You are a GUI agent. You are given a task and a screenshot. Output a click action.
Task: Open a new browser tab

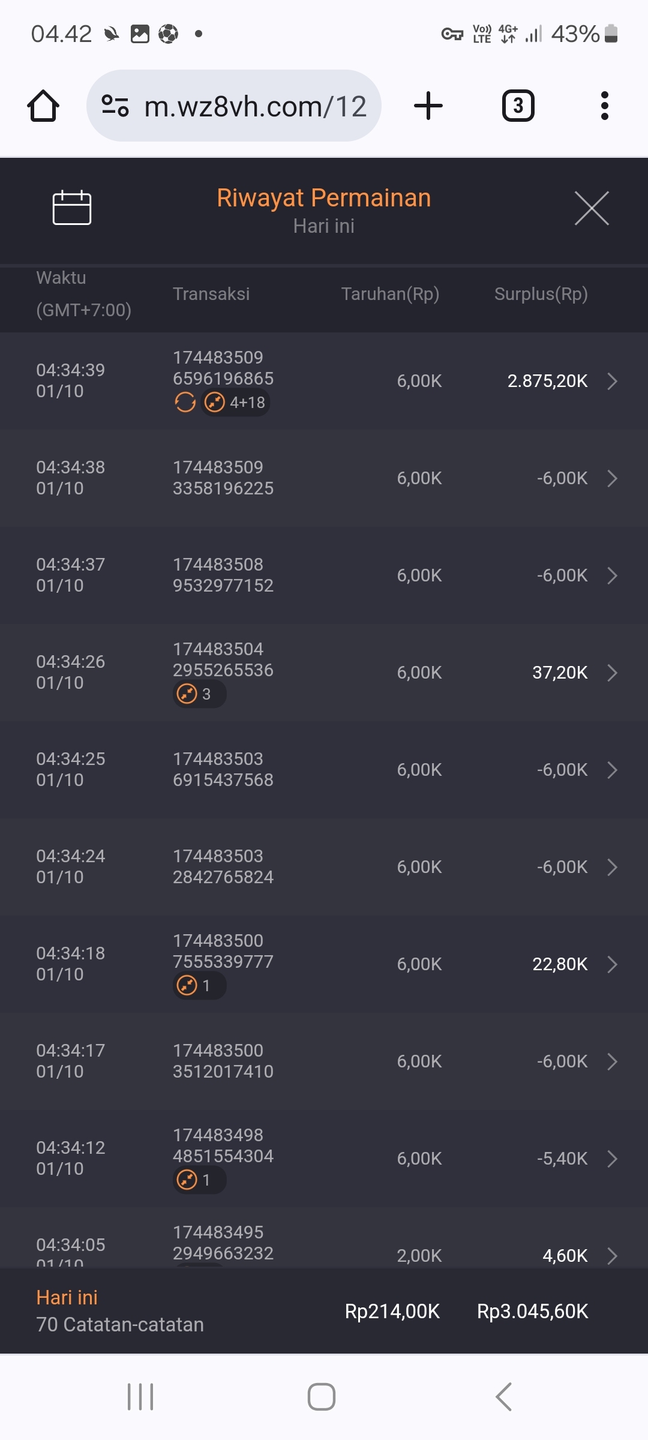pos(428,106)
